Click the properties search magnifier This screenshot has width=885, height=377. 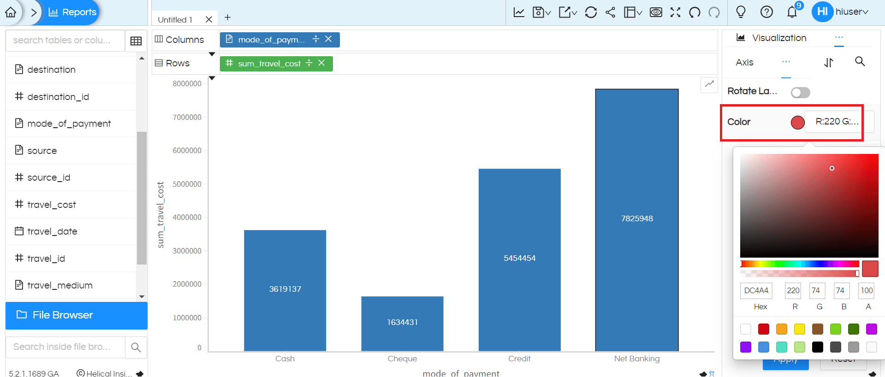[x=860, y=61]
